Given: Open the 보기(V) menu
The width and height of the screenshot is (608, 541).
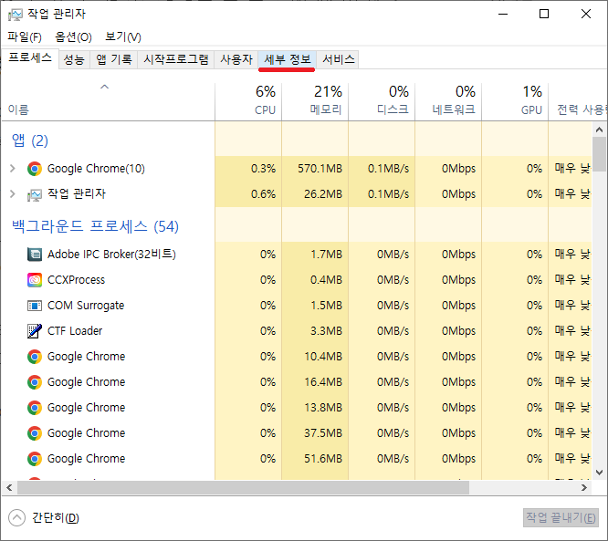Looking at the screenshot, I should point(123,36).
